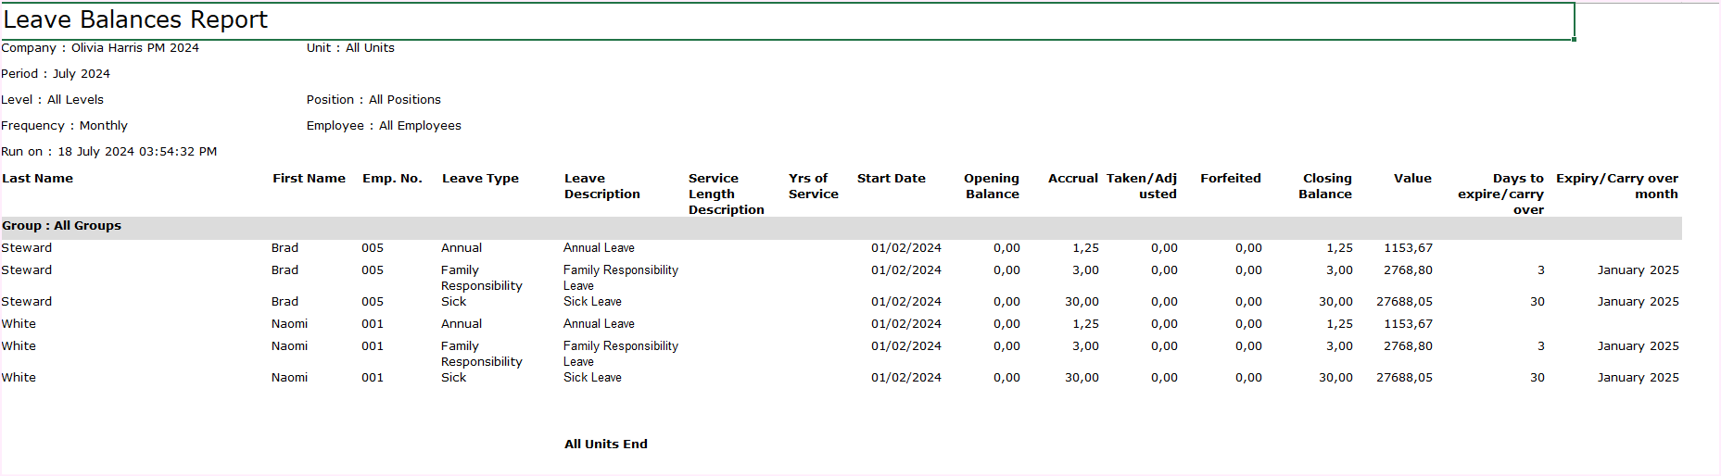The width and height of the screenshot is (1721, 476).
Task: Click the Company Olivia Harris PM 2024 text
Action: (100, 48)
